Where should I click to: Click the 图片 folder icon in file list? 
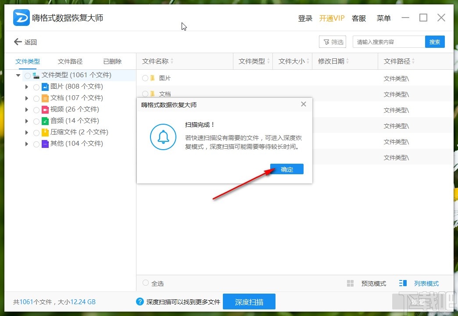[x=153, y=78]
